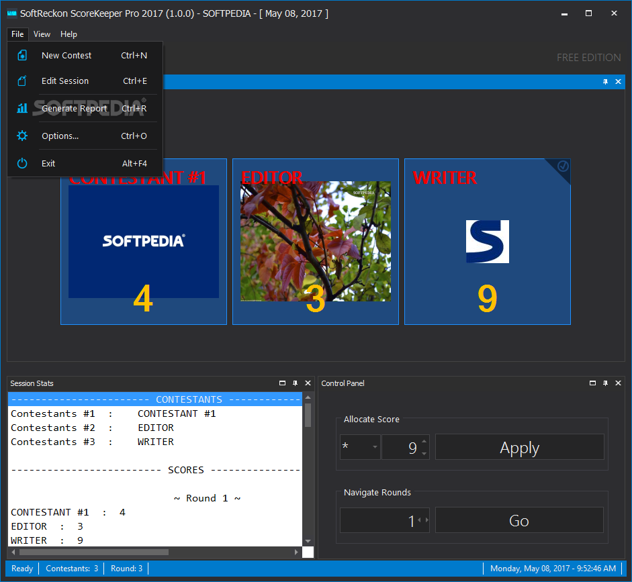Click the 'EDITOR : 3' score line
Viewport: 632px width, 582px height.
47,526
